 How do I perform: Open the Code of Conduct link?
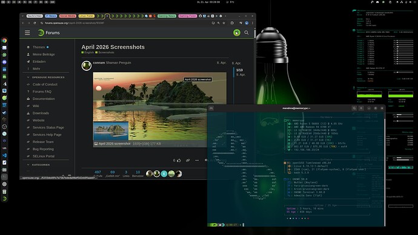click(x=45, y=84)
